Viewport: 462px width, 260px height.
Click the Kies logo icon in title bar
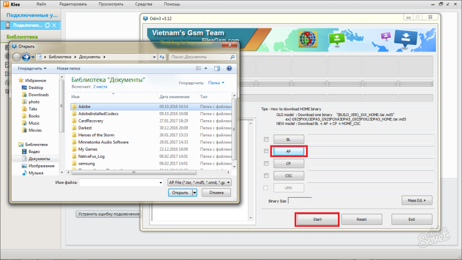[x=6, y=4]
